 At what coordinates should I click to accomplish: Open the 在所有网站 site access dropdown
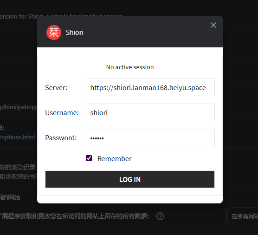click(x=242, y=216)
